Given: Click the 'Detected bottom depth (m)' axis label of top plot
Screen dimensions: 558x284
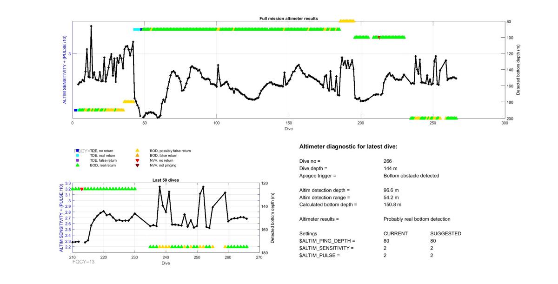Looking at the screenshot, I should 518,70.
